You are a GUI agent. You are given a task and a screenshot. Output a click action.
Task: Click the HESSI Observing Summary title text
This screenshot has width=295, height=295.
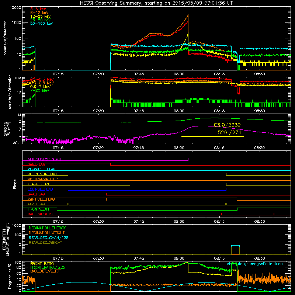156,3
